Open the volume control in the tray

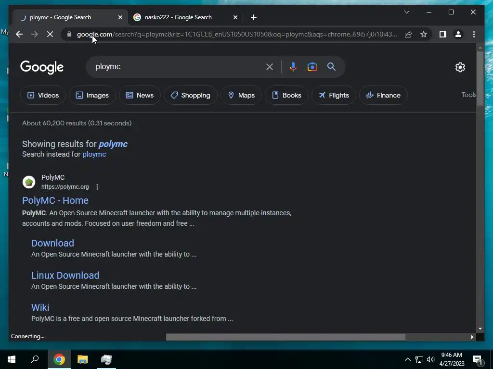click(x=430, y=359)
